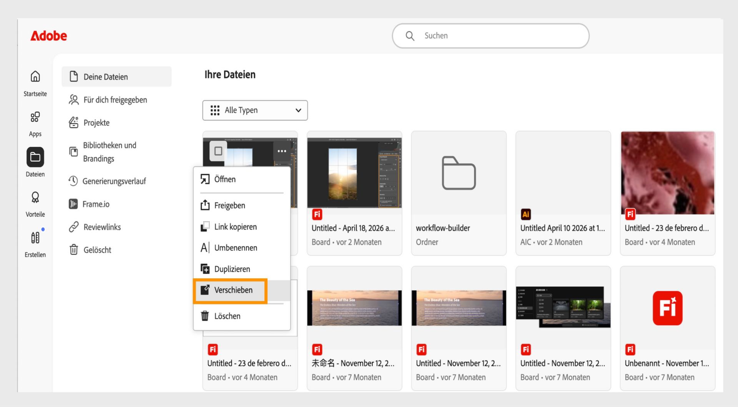Expand the Alle Typen filter dropdown

(x=255, y=110)
